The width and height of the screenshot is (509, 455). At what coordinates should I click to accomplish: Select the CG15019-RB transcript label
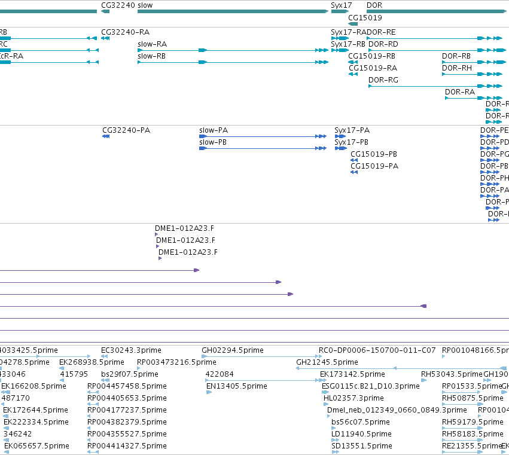(x=371, y=56)
